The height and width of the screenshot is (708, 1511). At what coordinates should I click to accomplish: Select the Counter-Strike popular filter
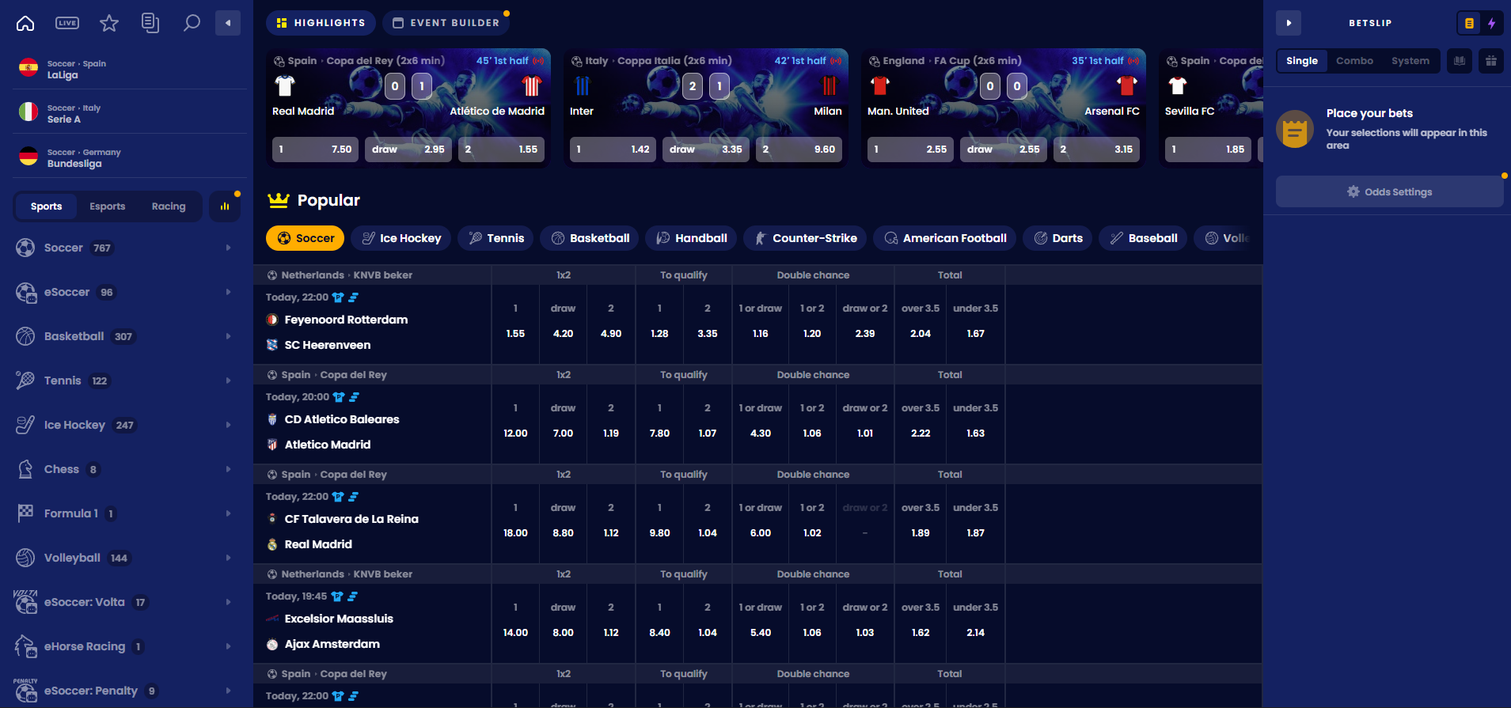click(805, 238)
